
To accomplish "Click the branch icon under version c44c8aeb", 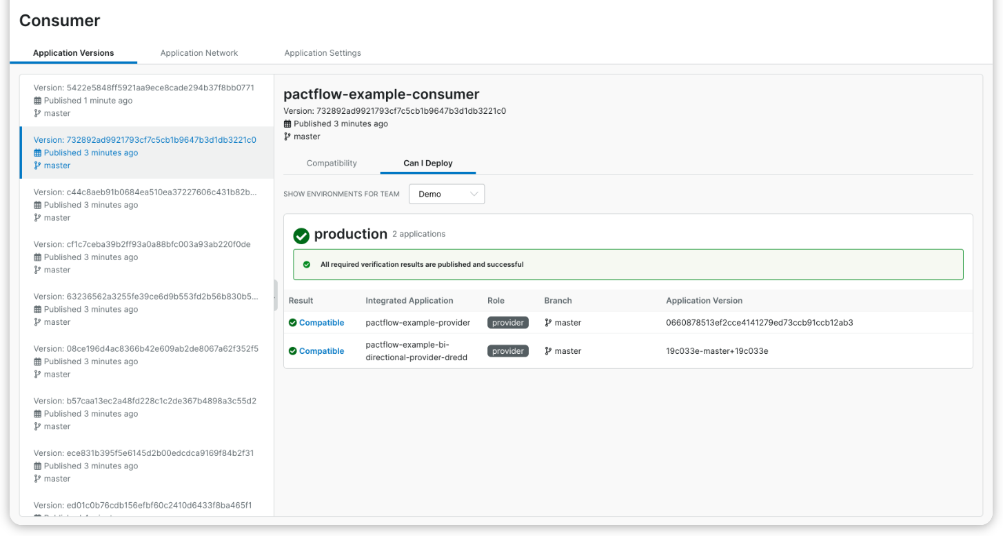I will pos(37,218).
